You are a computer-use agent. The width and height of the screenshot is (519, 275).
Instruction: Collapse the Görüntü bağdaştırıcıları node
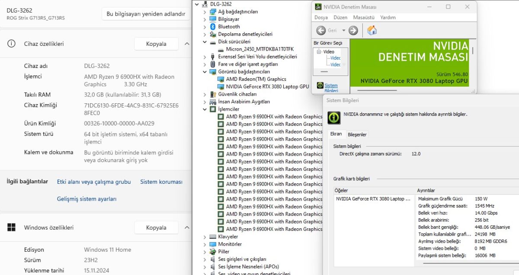point(205,71)
